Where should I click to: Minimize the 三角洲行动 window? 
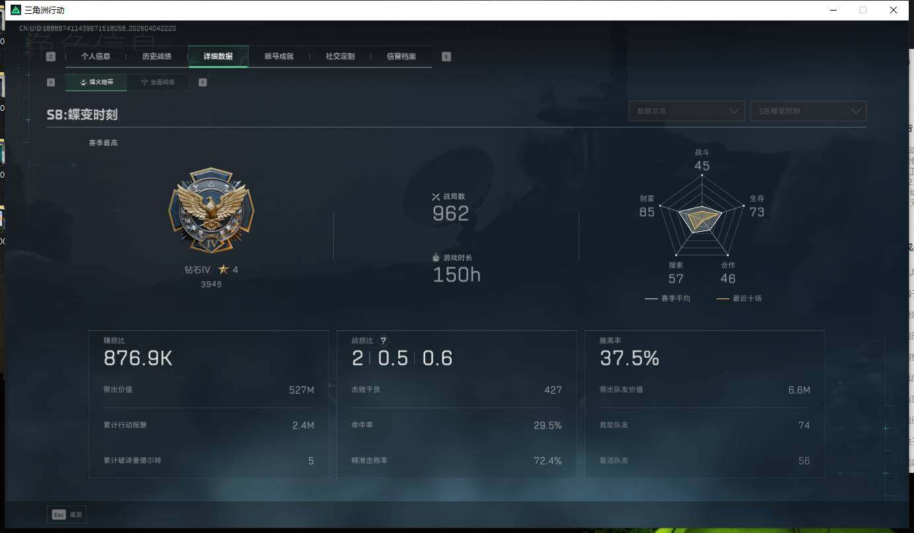click(x=833, y=10)
